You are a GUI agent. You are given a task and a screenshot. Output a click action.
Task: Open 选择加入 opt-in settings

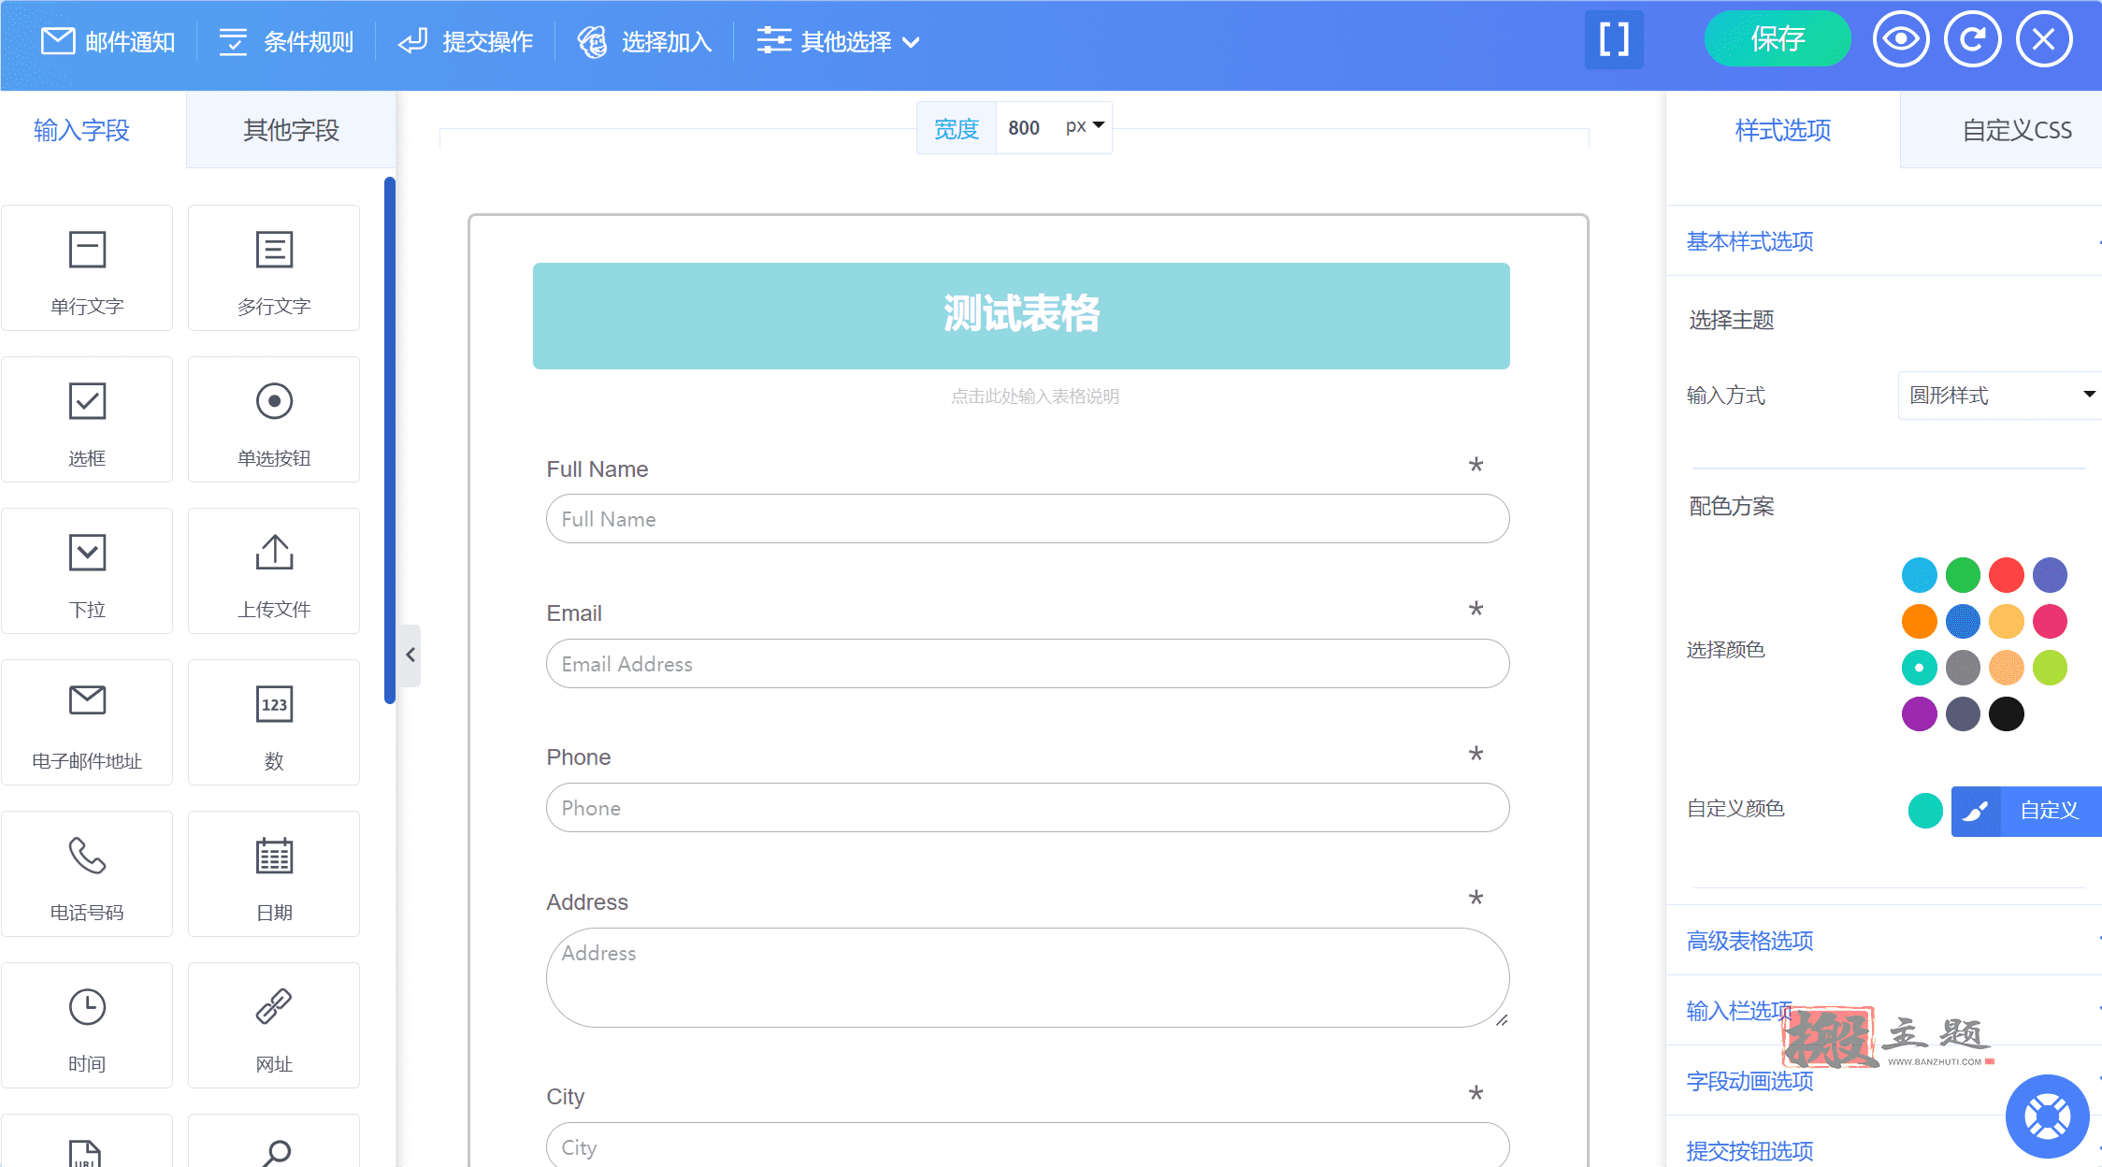pyautogui.click(x=645, y=42)
